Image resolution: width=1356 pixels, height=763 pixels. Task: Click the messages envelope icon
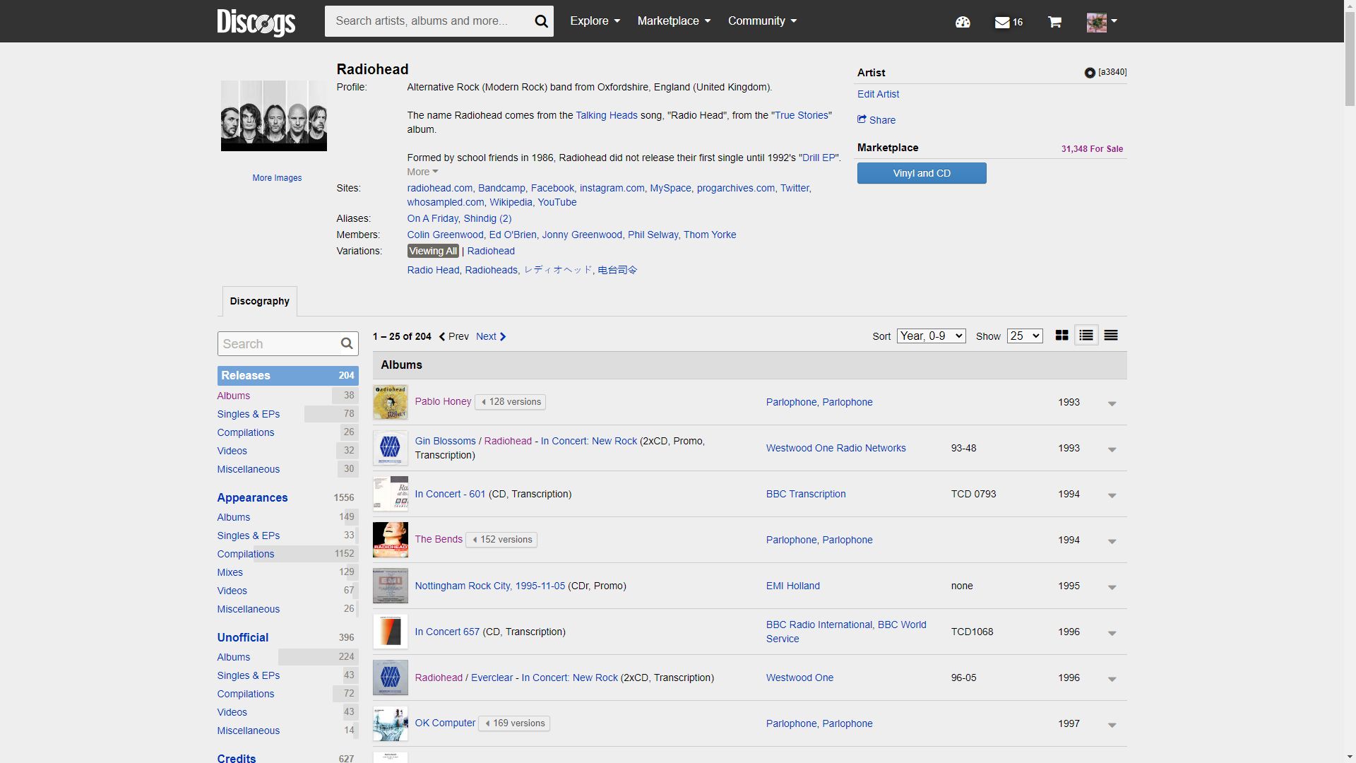coord(1002,21)
